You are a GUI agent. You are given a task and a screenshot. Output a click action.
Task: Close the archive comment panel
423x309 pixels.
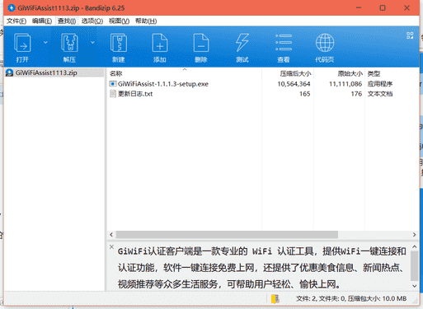(111, 246)
